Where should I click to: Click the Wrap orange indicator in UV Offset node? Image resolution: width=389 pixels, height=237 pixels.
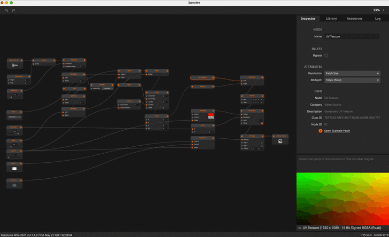(262, 123)
